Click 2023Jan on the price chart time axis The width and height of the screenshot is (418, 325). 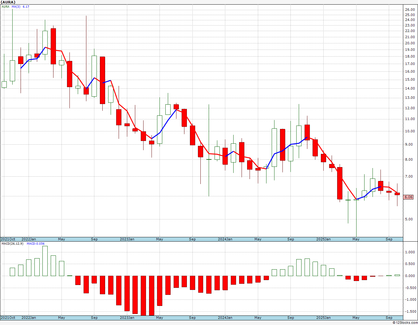[x=127, y=239]
